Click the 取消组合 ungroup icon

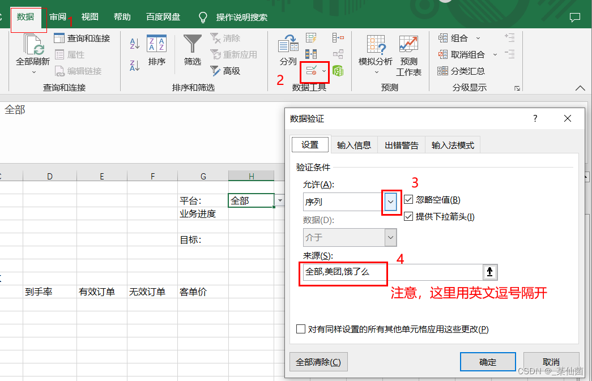coord(442,55)
